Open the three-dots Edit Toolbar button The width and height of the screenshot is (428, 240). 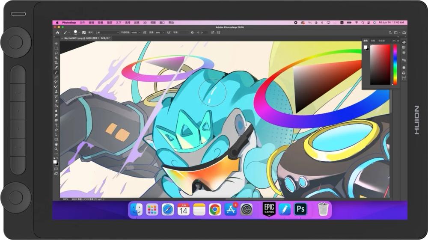point(56,154)
